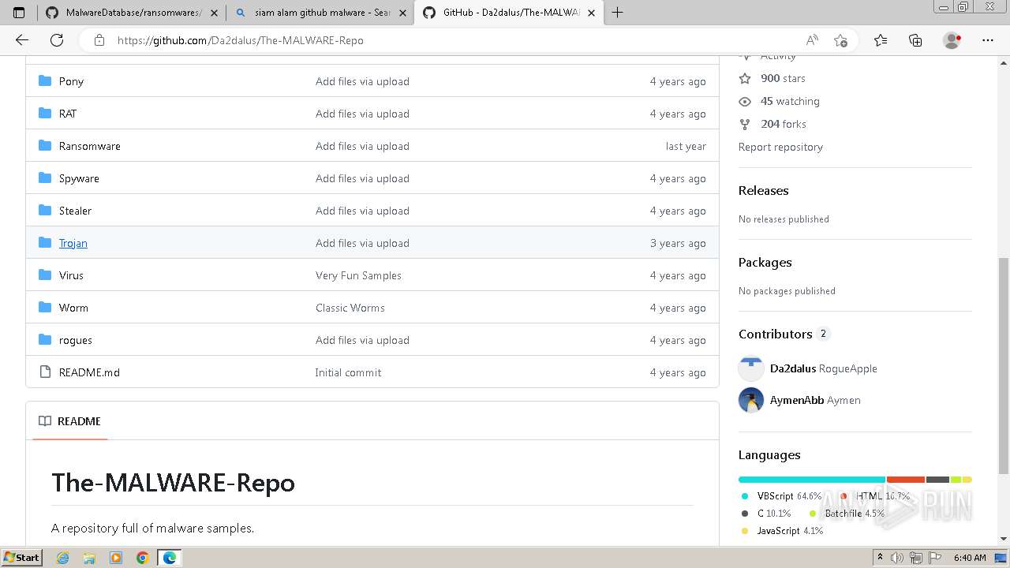1010x568 pixels.
Task: Click the Activity link in sidebar
Action: pos(778,57)
